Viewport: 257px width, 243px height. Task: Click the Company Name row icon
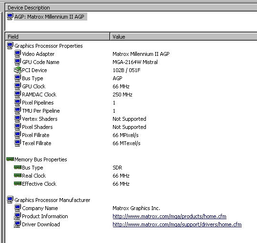coord(18,208)
